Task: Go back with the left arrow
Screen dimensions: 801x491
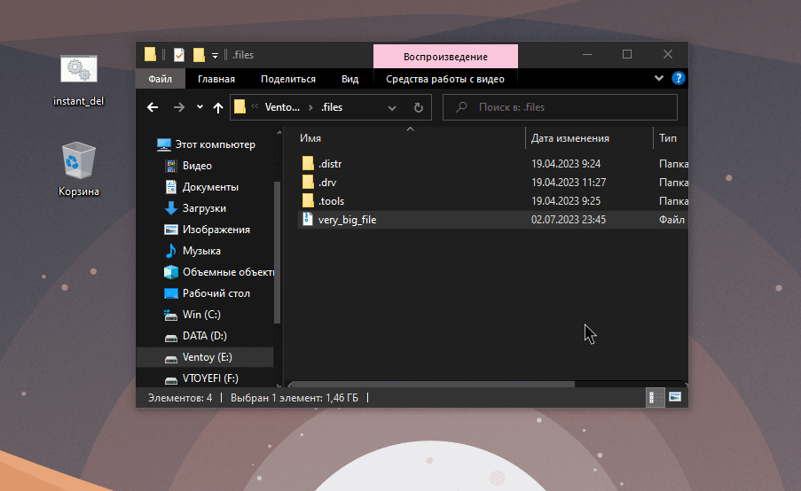Action: [x=153, y=107]
